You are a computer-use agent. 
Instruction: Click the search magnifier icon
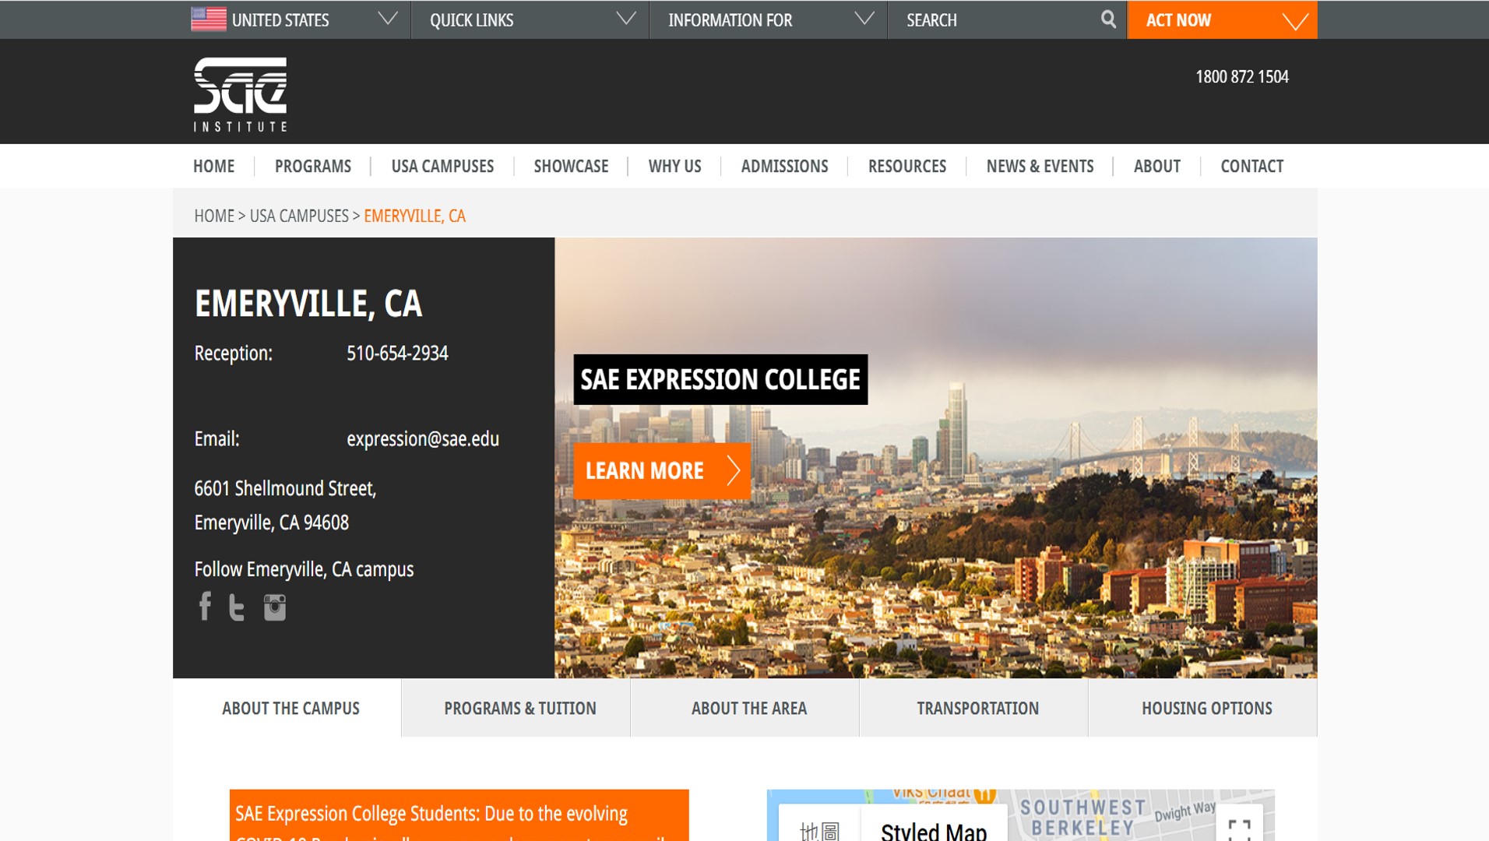pos(1108,19)
